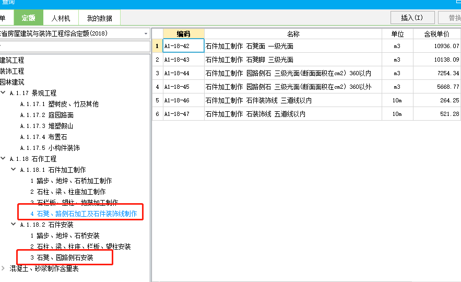Screen dimensions: 461x282
Task: Select 2 石柱、梁、柱座加工制作
Action: point(68,192)
